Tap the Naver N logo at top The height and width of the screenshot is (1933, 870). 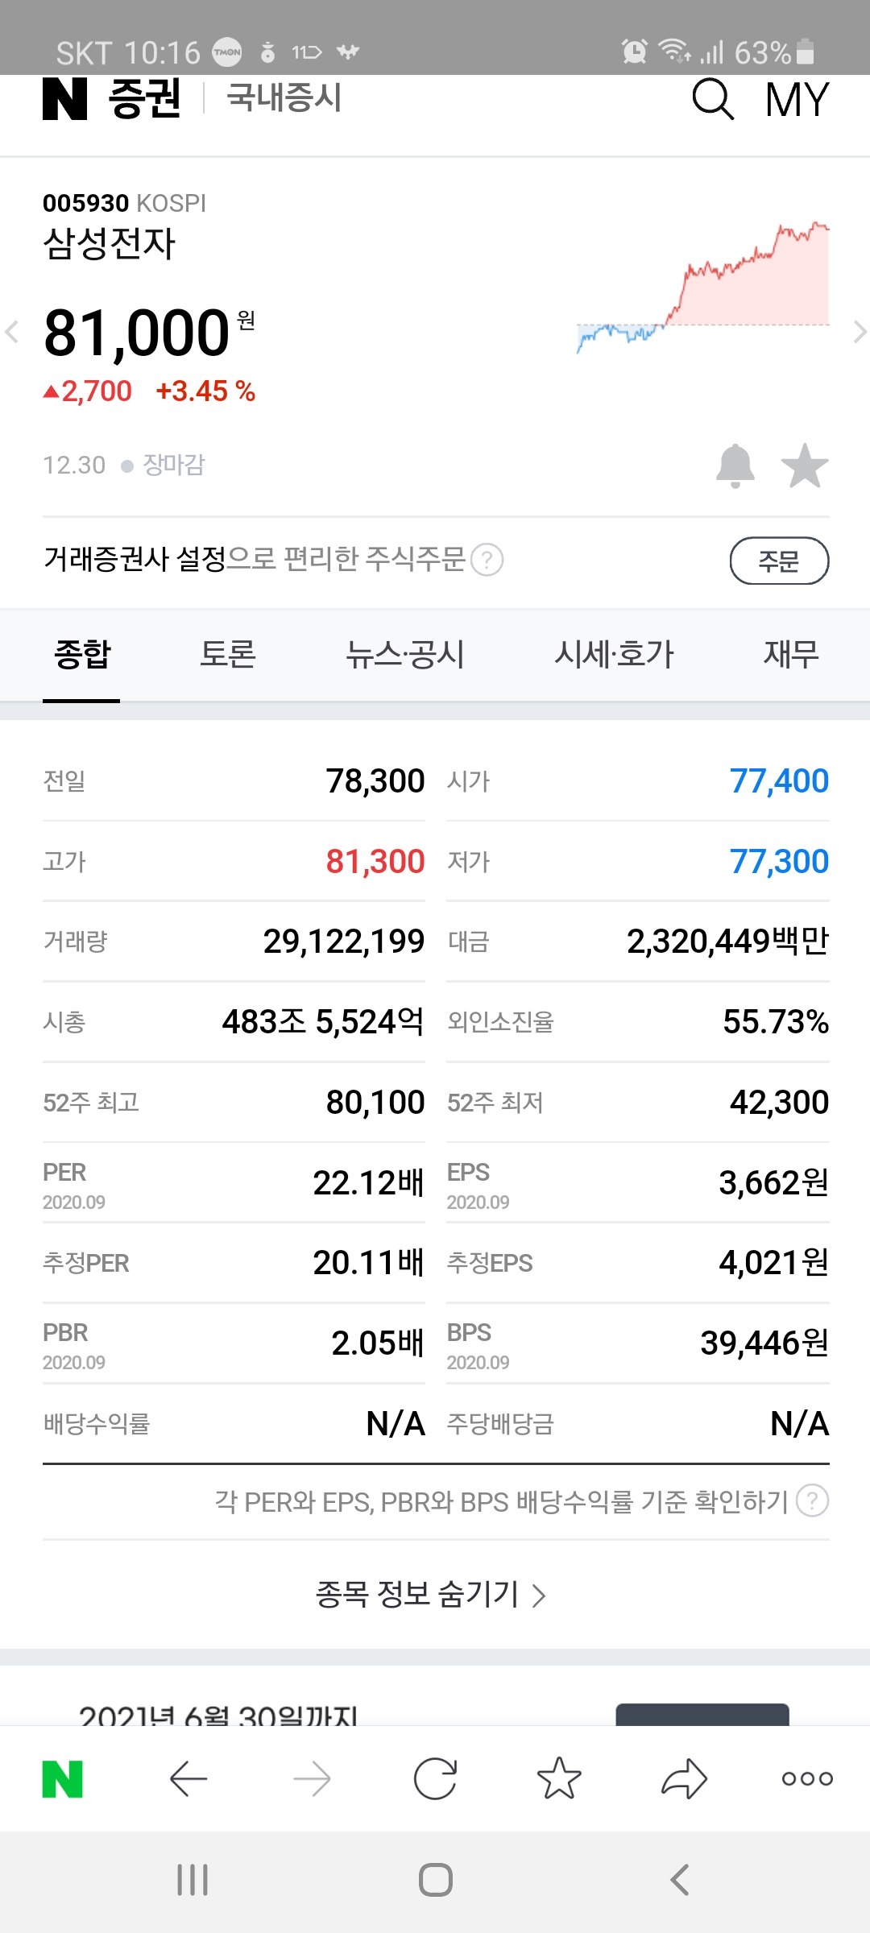pos(64,100)
